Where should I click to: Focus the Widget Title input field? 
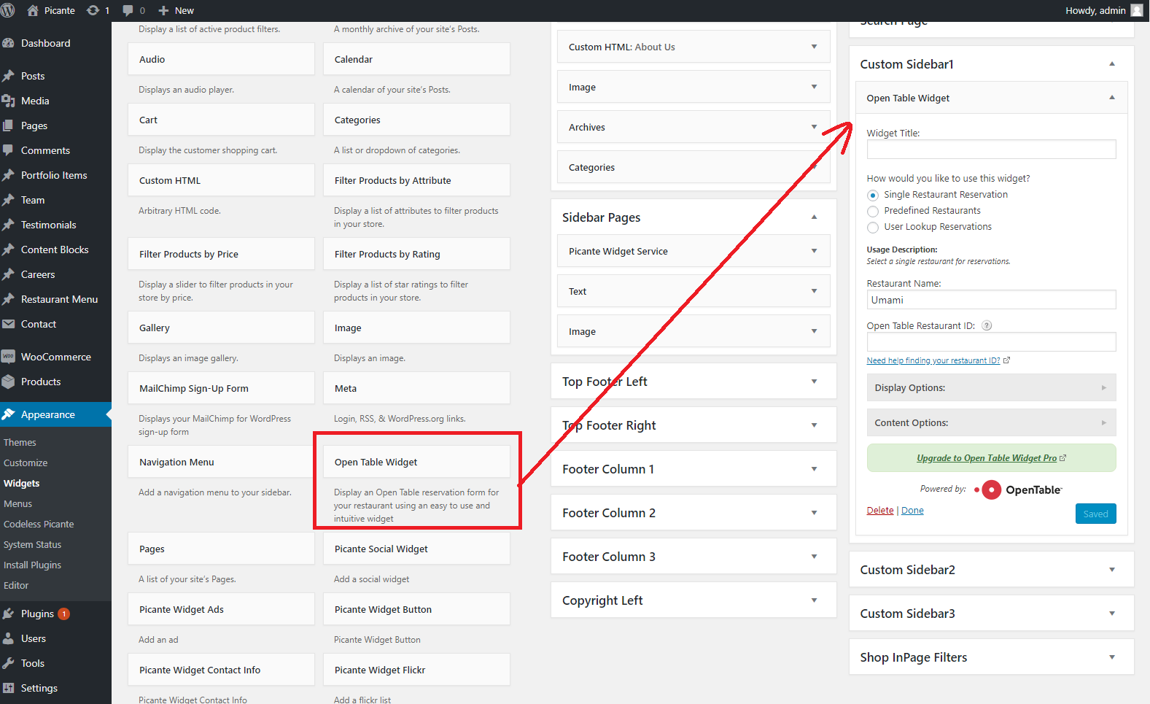[x=991, y=150]
